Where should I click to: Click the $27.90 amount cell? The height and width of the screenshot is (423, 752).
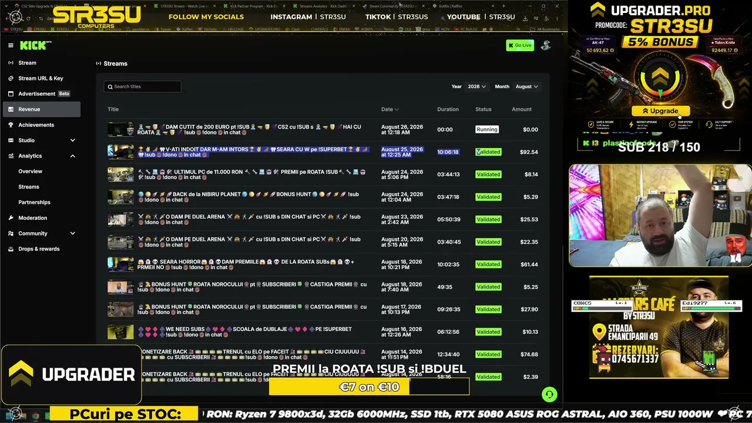pos(529,310)
